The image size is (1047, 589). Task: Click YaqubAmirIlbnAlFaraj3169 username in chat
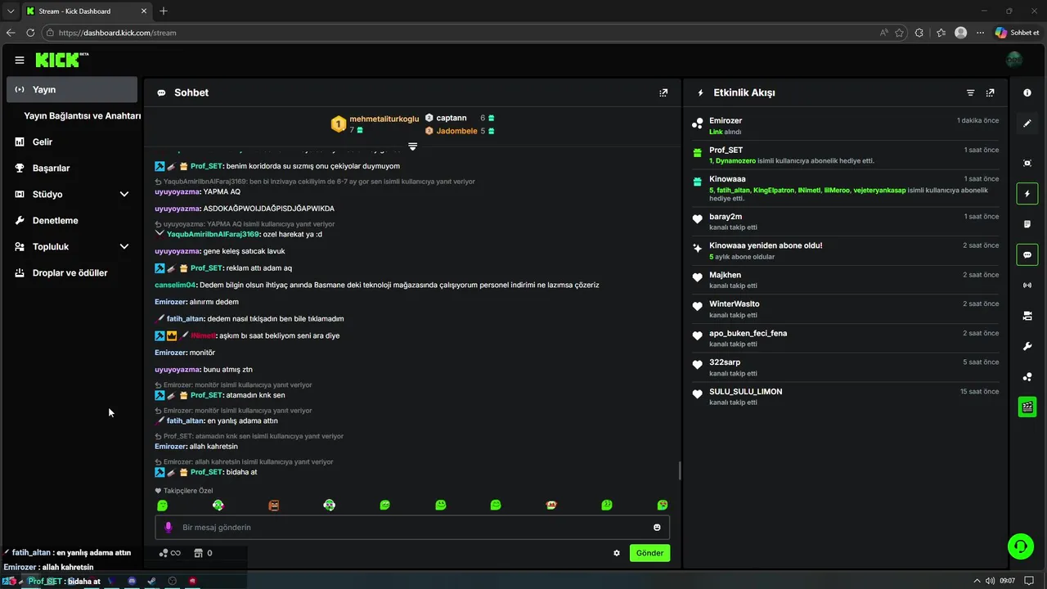click(213, 234)
